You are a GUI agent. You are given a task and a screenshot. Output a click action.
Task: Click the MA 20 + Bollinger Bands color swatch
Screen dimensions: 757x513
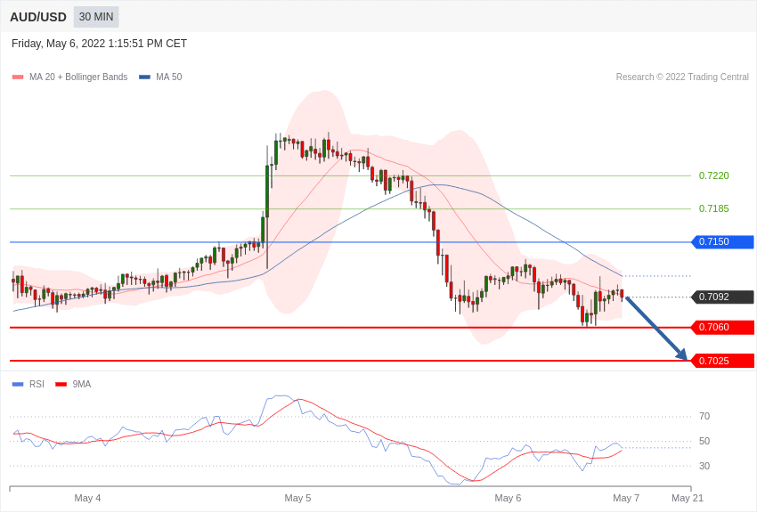(18, 77)
